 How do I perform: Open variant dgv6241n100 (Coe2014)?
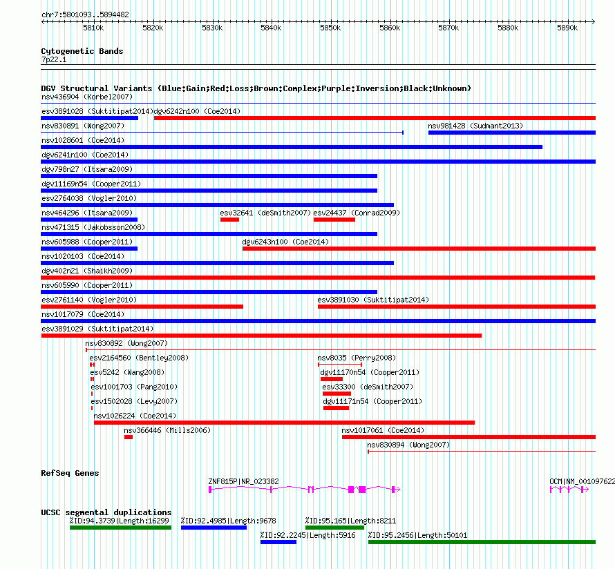coord(85,155)
